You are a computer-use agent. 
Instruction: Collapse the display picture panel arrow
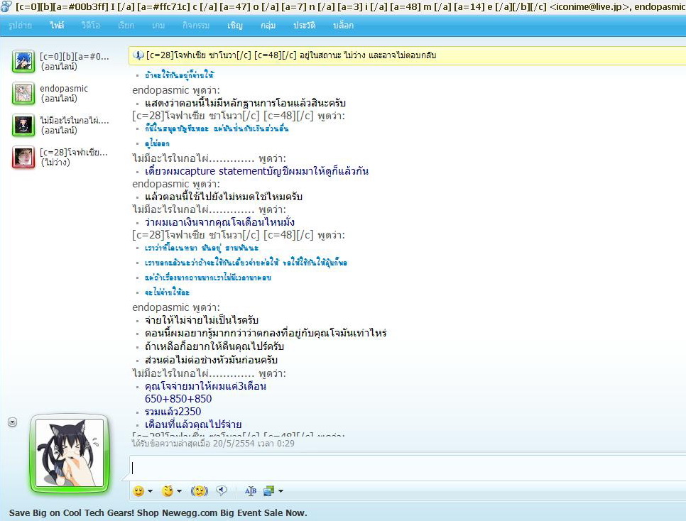(13, 422)
